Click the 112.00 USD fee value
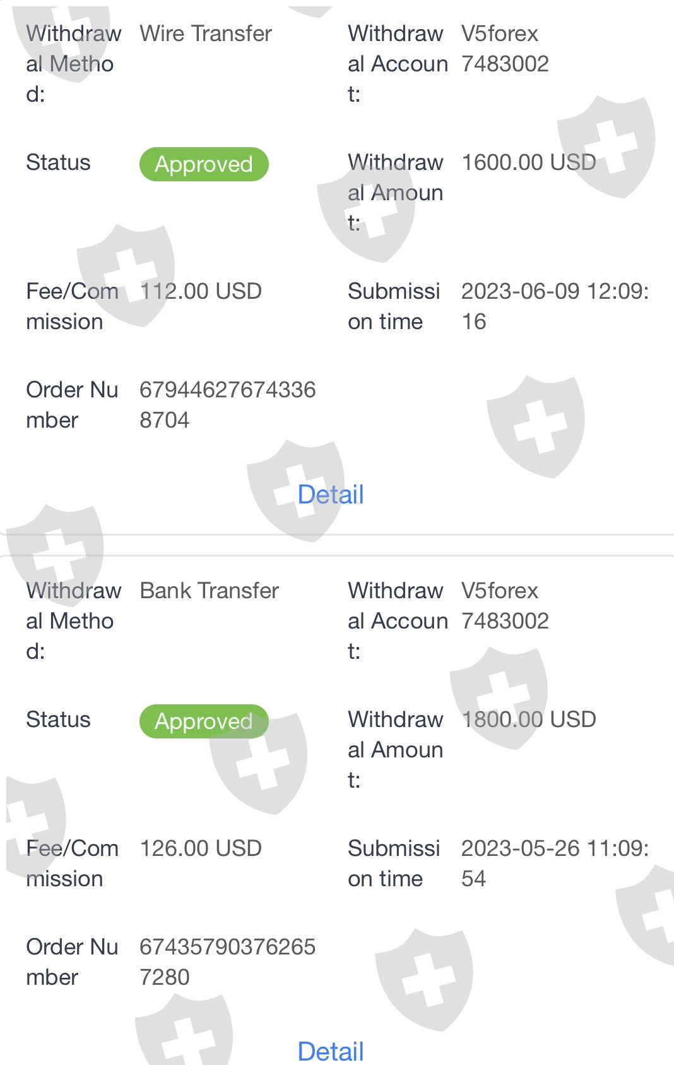Image resolution: width=674 pixels, height=1065 pixels. pyautogui.click(x=201, y=291)
